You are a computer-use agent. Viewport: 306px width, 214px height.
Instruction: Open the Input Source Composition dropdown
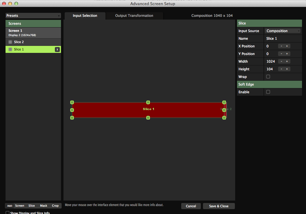click(283, 31)
